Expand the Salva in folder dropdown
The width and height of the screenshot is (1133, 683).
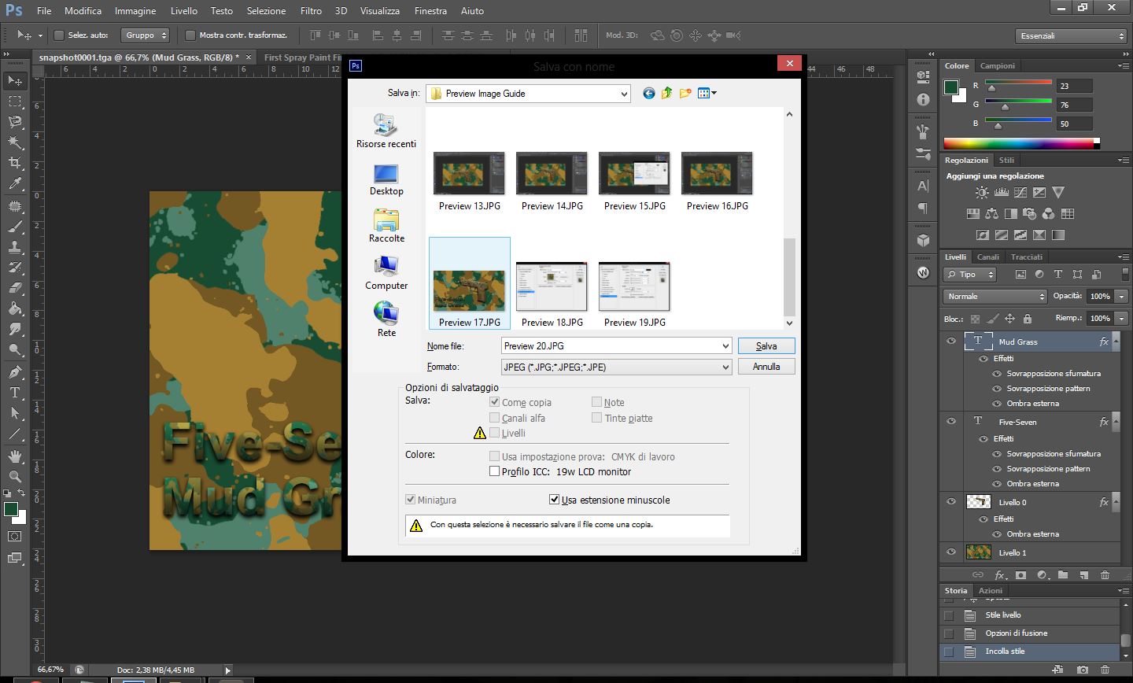coord(624,94)
